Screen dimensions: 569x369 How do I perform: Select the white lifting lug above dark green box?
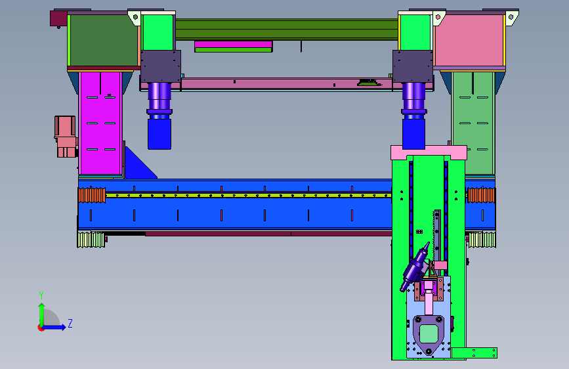pos(135,18)
